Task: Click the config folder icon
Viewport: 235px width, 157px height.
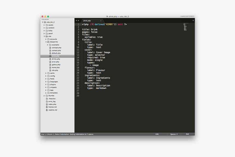Action: click(x=48, y=76)
